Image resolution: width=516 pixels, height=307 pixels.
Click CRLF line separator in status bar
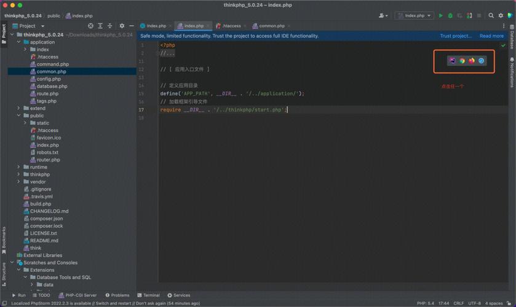(x=458, y=303)
